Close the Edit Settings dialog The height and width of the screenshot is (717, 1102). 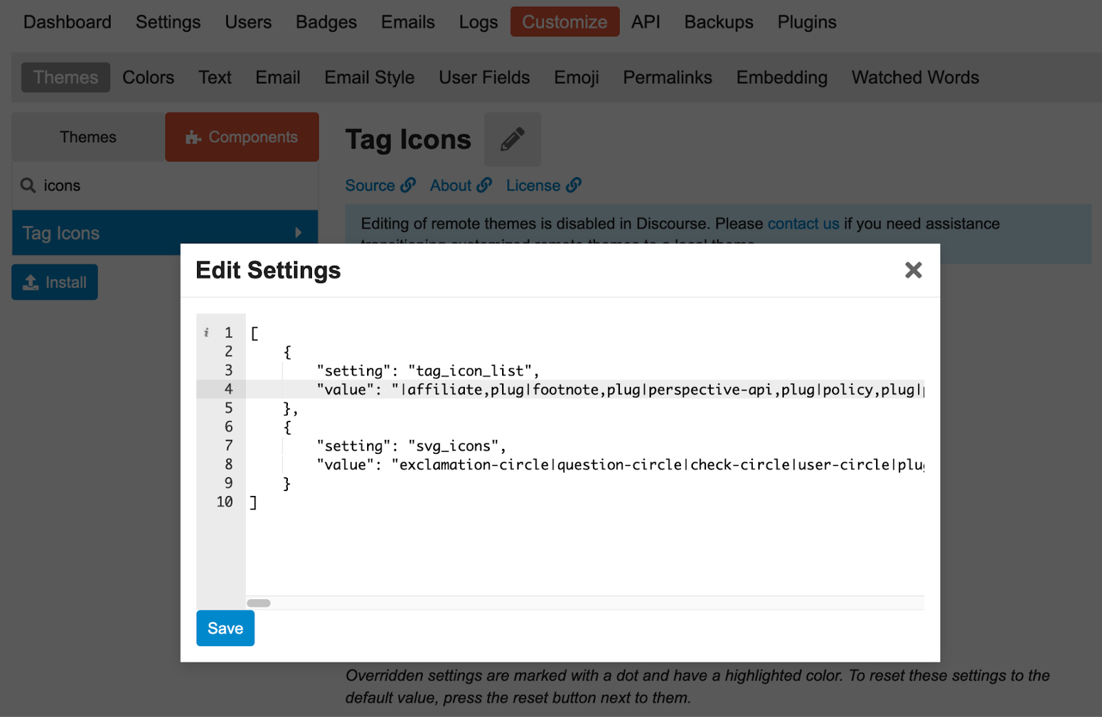pyautogui.click(x=913, y=270)
